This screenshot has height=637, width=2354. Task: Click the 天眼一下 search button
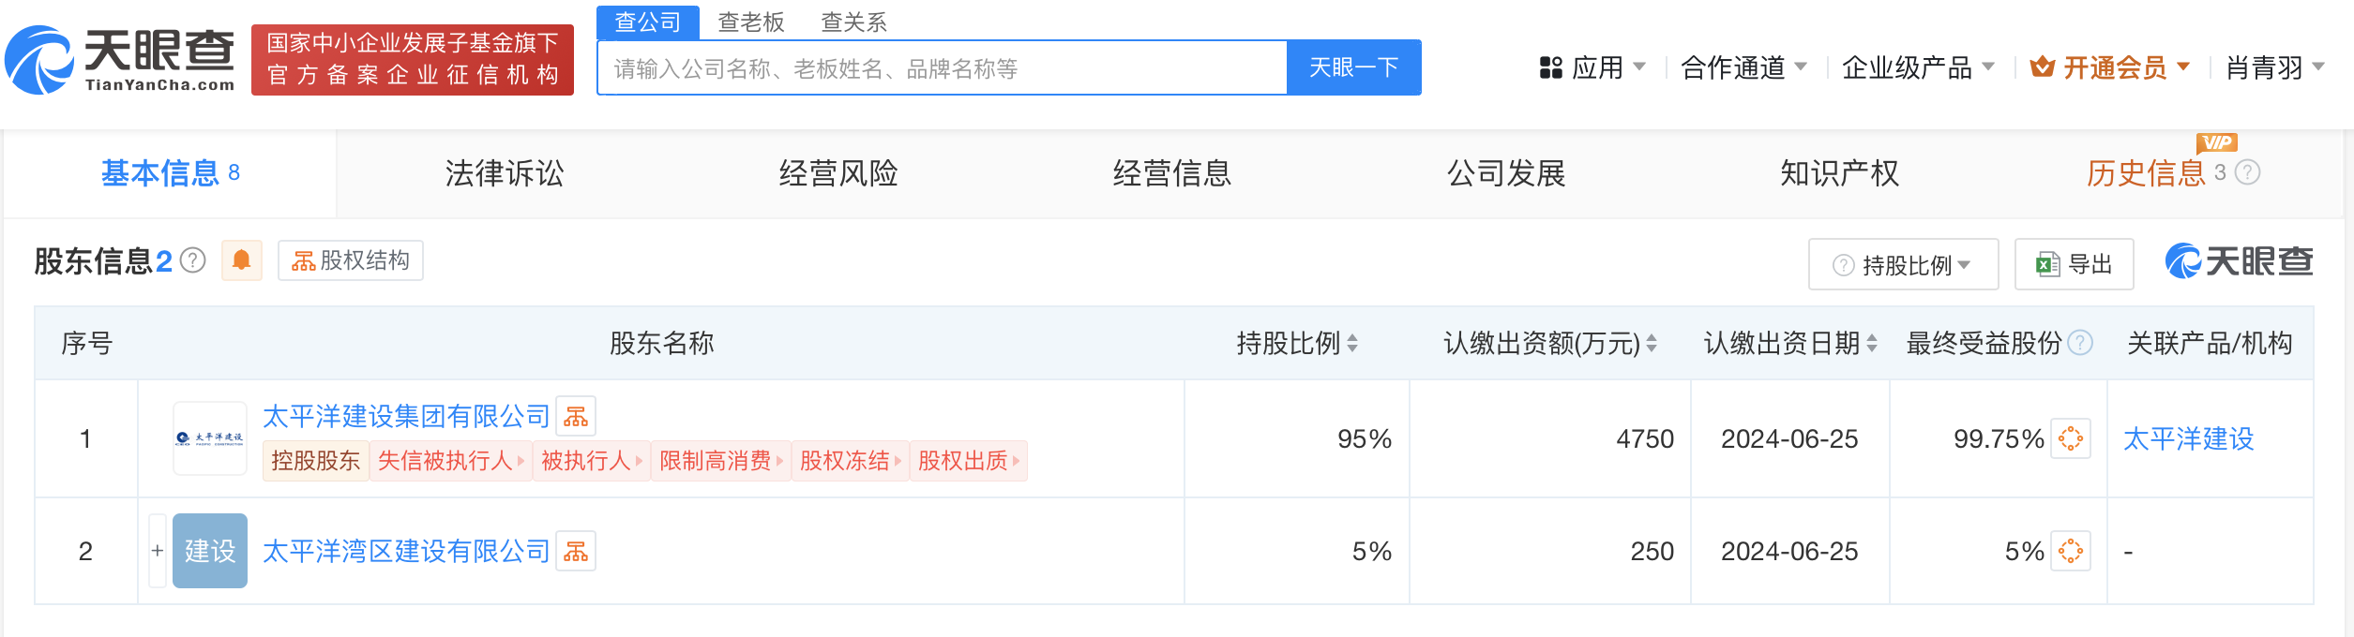pyautogui.click(x=1354, y=67)
